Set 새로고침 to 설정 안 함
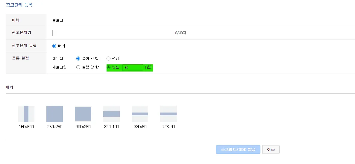This screenshot has height=164, width=355. pos(78,67)
